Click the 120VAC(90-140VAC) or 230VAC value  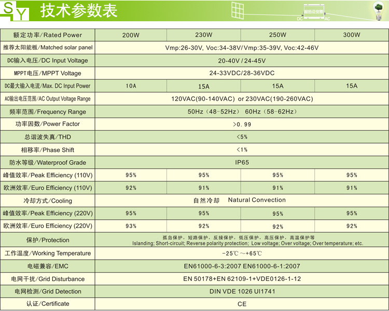tap(242, 99)
